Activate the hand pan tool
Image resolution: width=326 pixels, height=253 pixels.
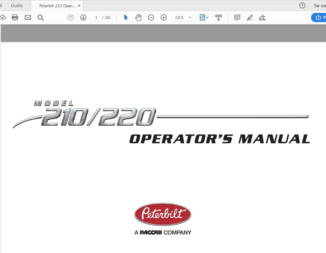138,18
